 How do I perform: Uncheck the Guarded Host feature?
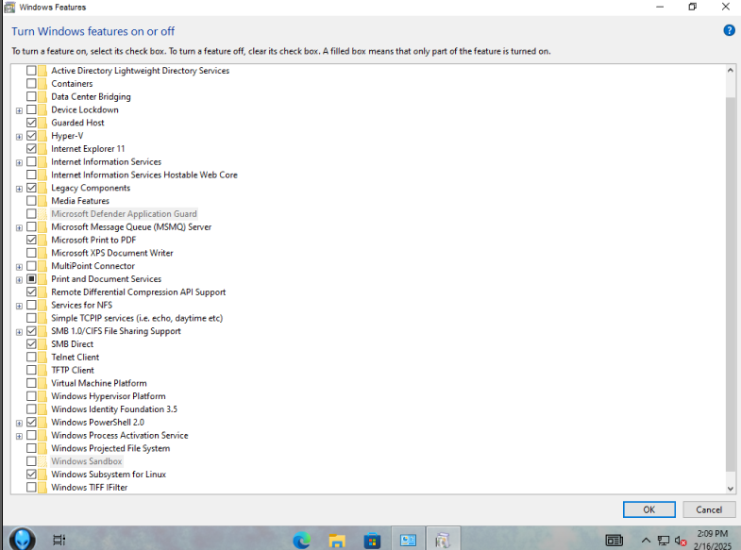pyautogui.click(x=31, y=123)
